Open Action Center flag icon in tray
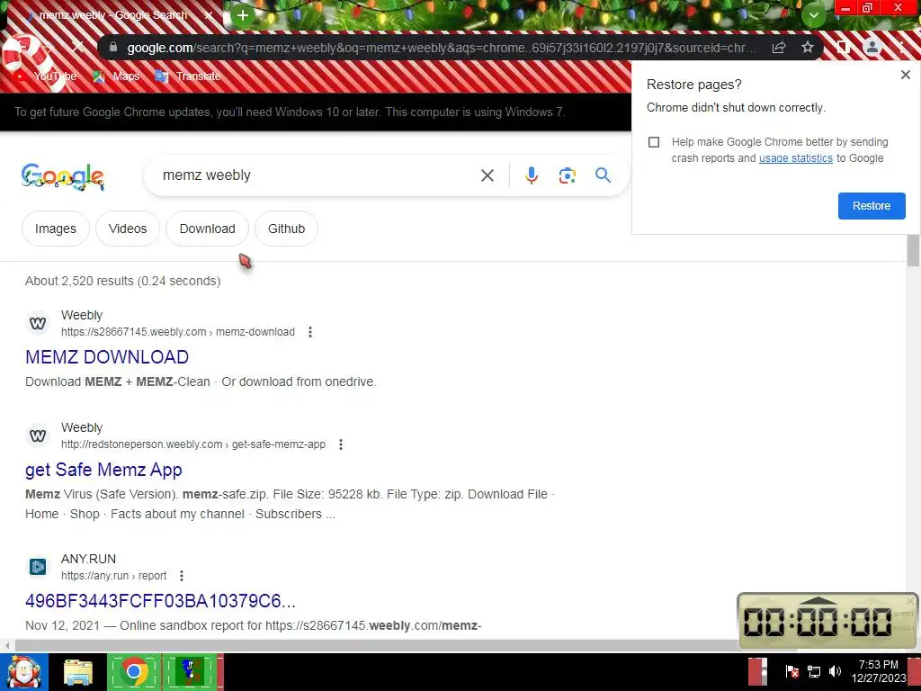The width and height of the screenshot is (921, 691). click(792, 671)
